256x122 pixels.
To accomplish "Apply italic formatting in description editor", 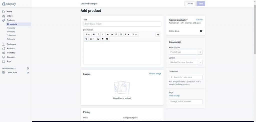I will tap(98, 35).
